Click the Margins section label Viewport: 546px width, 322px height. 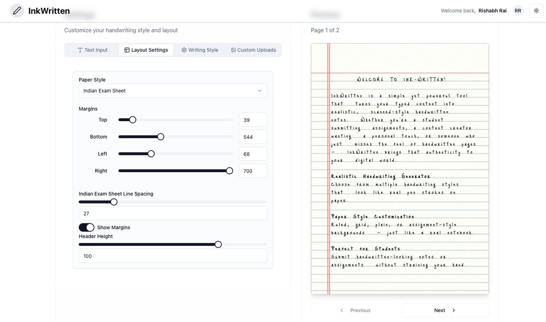88,109
